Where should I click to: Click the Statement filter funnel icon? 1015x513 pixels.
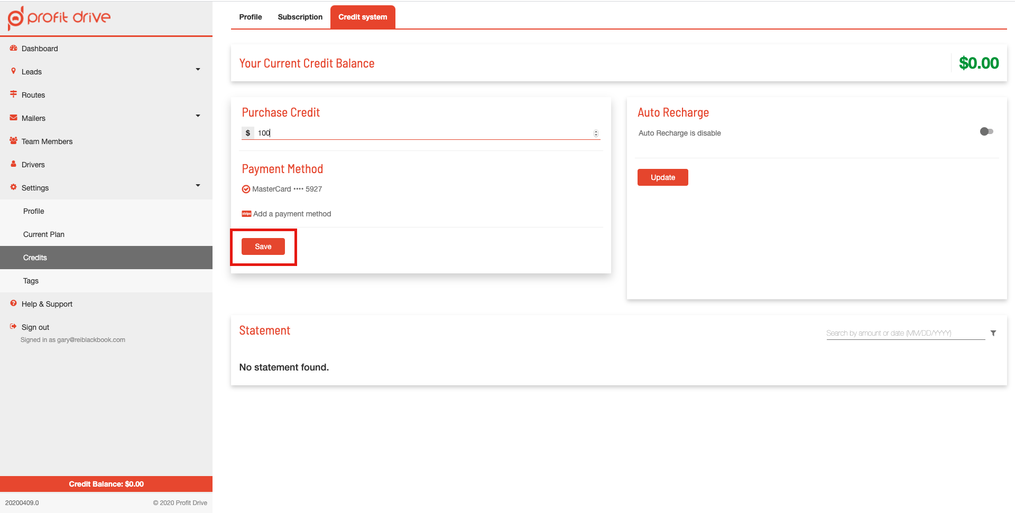993,333
